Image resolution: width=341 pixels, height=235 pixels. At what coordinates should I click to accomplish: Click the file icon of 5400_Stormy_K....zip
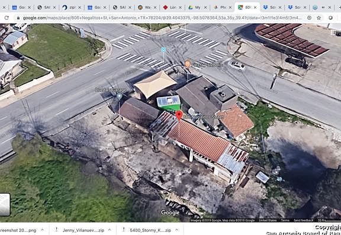click(x=124, y=230)
